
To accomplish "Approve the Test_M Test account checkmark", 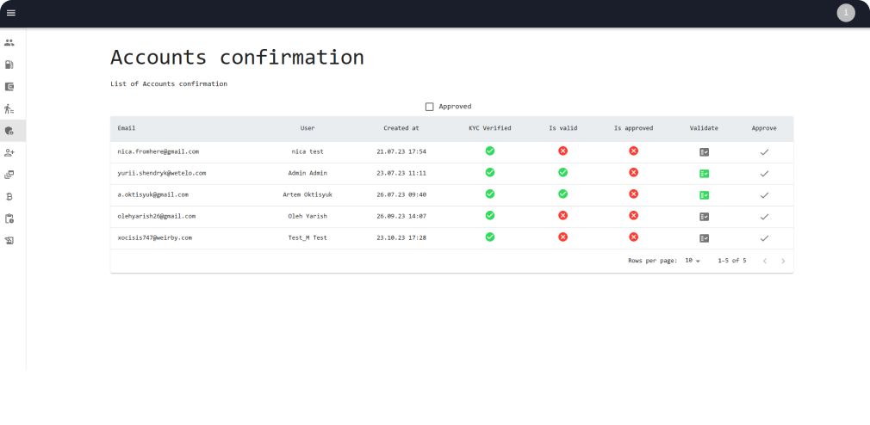I will coord(764,238).
